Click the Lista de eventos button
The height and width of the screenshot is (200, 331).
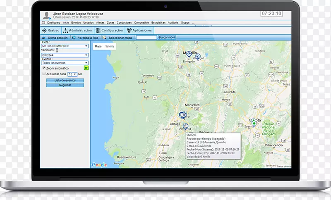[x=65, y=80]
